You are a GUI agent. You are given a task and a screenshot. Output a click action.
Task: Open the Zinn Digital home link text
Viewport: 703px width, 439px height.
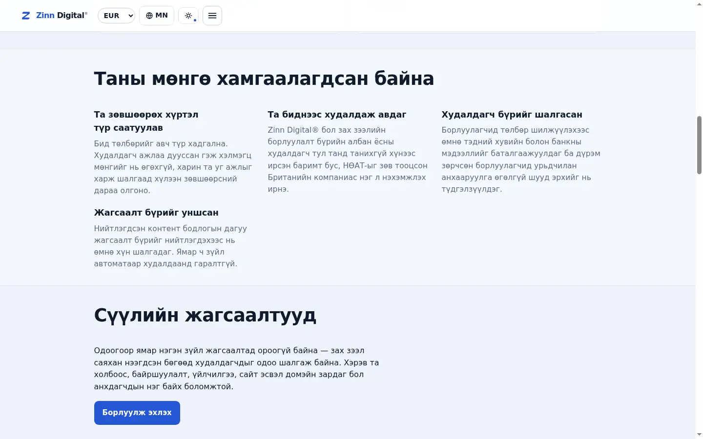click(x=62, y=16)
